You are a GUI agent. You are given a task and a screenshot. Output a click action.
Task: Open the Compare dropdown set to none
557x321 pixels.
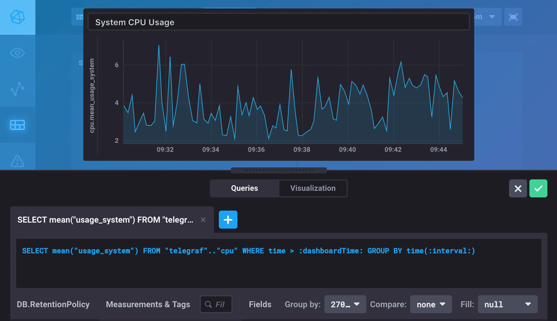coord(430,304)
